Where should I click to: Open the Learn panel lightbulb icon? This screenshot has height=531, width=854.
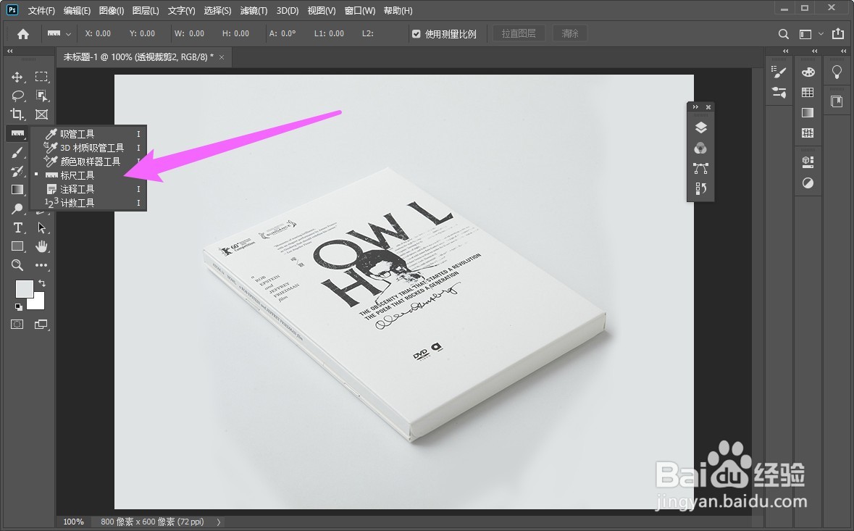click(837, 72)
